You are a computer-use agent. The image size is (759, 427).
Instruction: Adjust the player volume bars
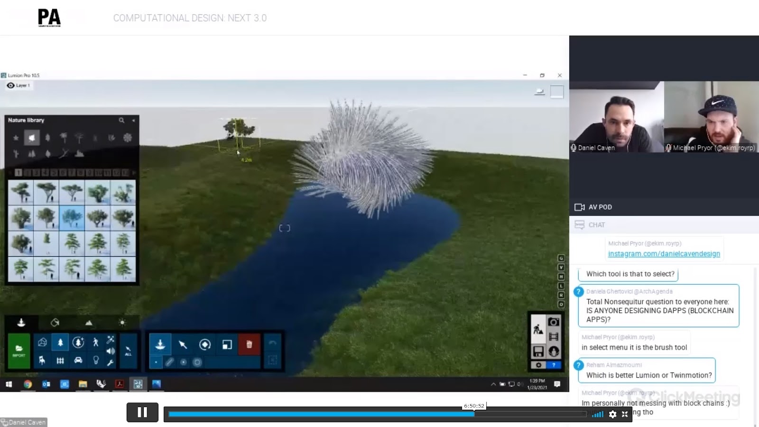coord(598,414)
